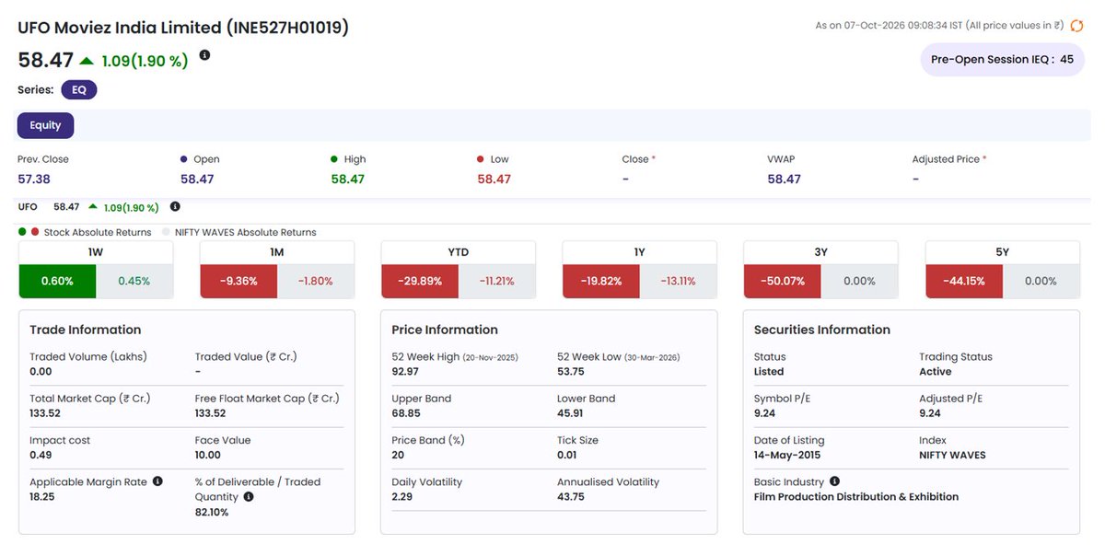The width and height of the screenshot is (1105, 556).
Task: Click the margin rate value 18.25
Action: (42, 497)
